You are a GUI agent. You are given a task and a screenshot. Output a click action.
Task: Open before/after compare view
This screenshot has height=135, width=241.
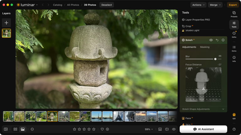167,129
